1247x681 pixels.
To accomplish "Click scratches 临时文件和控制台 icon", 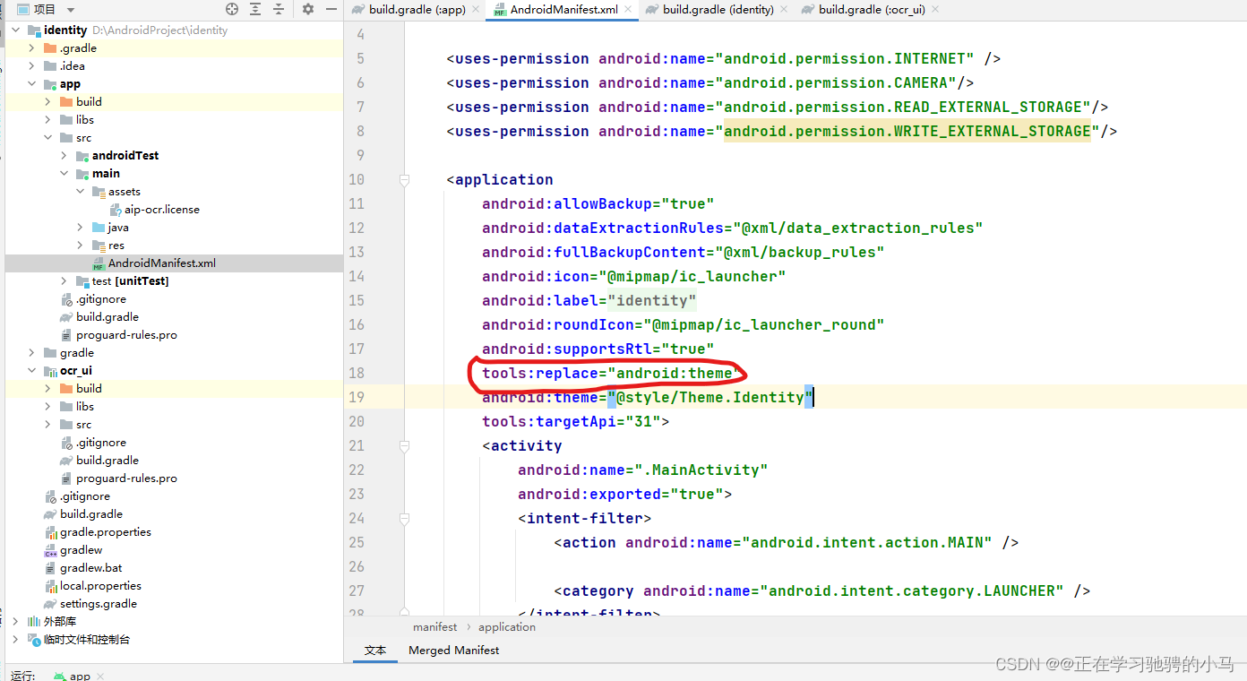I will (34, 640).
